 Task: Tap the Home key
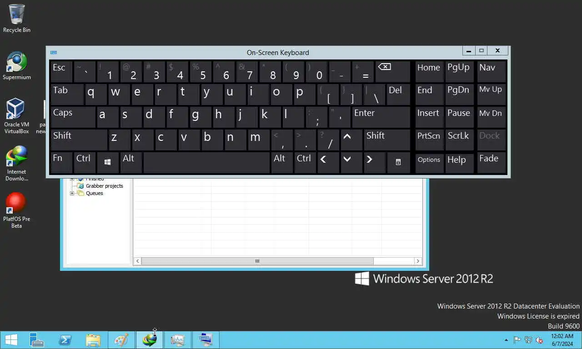pos(429,72)
